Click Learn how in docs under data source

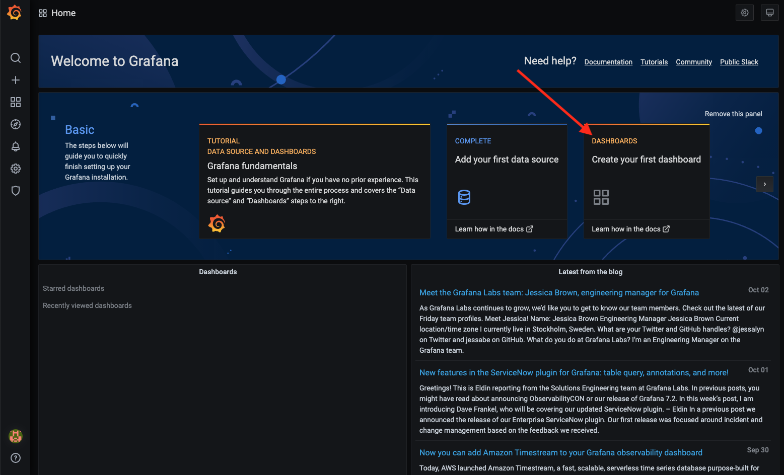[x=494, y=229]
